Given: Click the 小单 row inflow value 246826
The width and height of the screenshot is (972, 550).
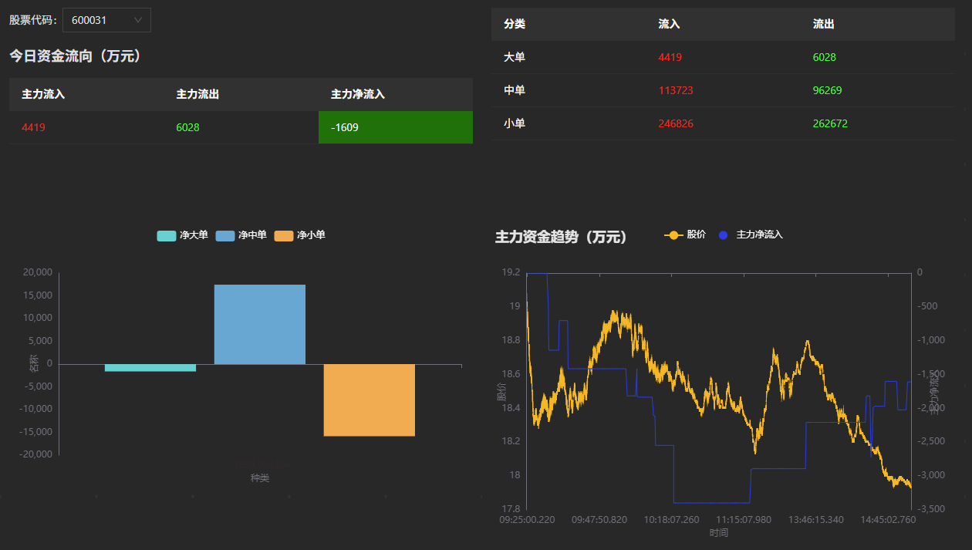Looking at the screenshot, I should tap(676, 123).
